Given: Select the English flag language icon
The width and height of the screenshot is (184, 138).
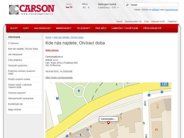Looking at the screenshot, I should pos(71,7).
